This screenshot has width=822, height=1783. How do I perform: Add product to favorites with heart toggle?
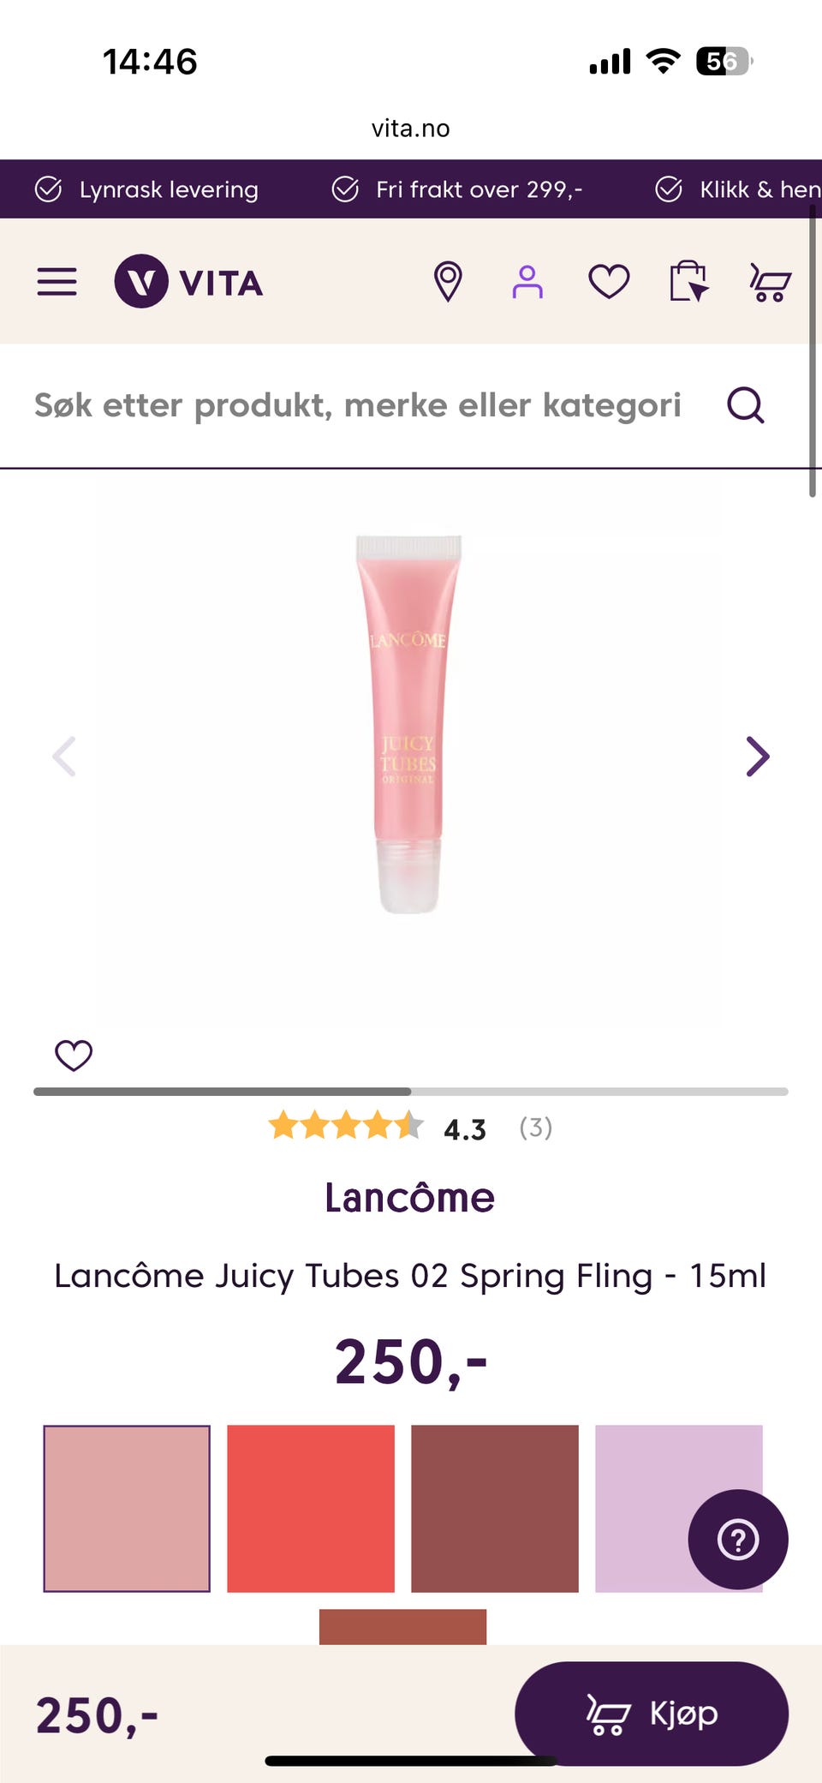click(74, 1055)
